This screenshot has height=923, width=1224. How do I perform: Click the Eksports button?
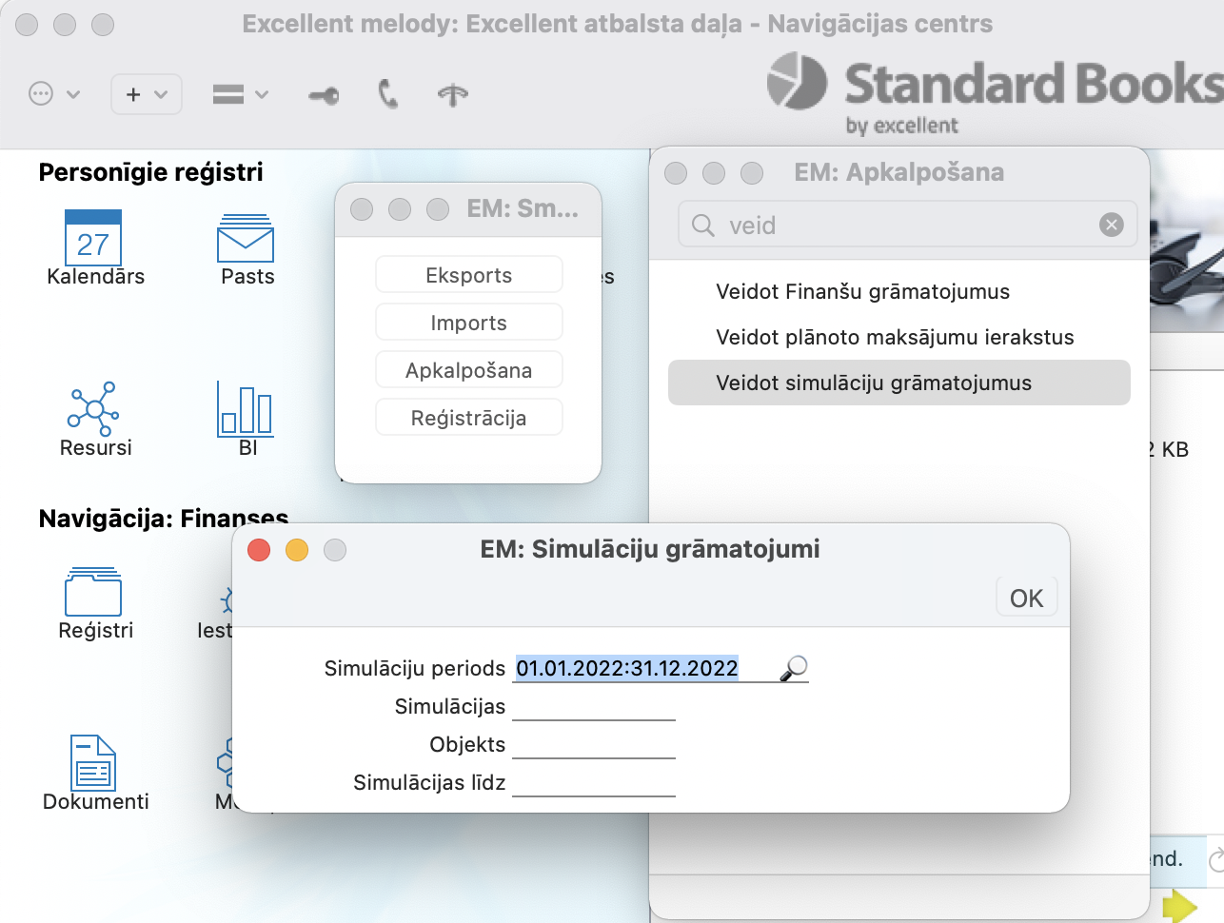pos(468,276)
